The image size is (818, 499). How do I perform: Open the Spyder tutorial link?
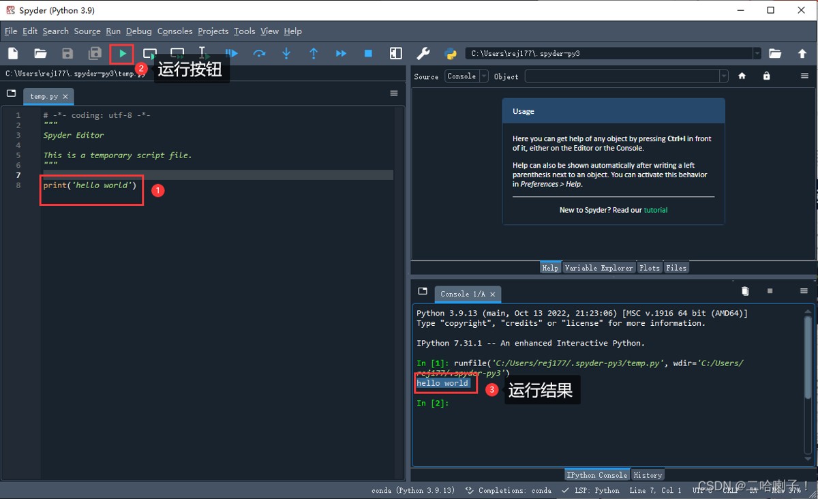pos(656,210)
